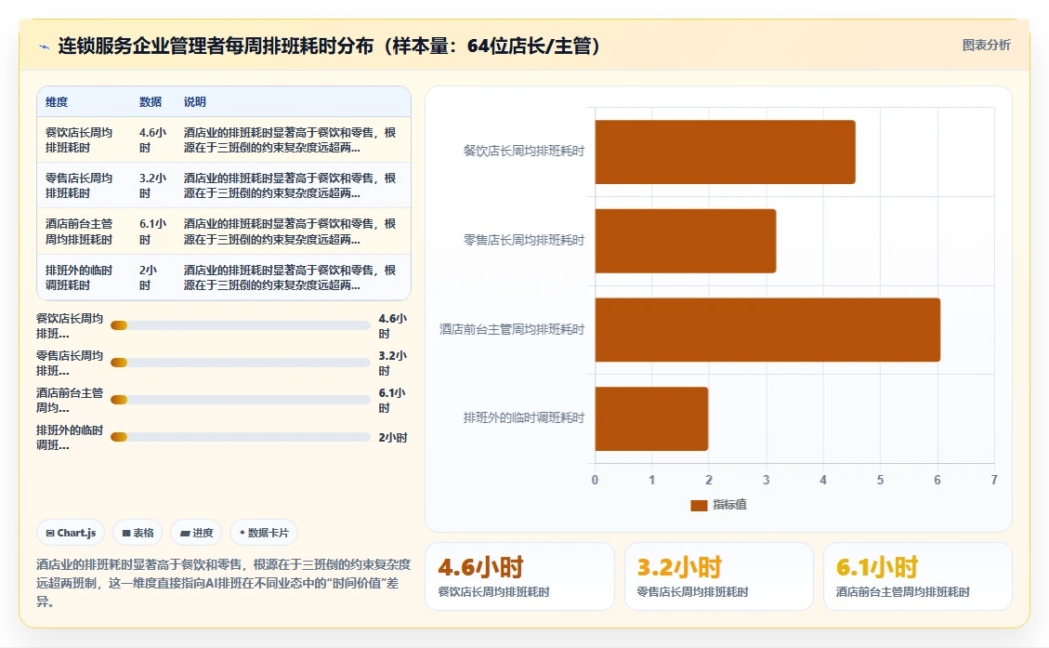Click the y-axis label 酒店前台主管周均排班耗时
The height and width of the screenshot is (648, 1049).
click(x=512, y=329)
